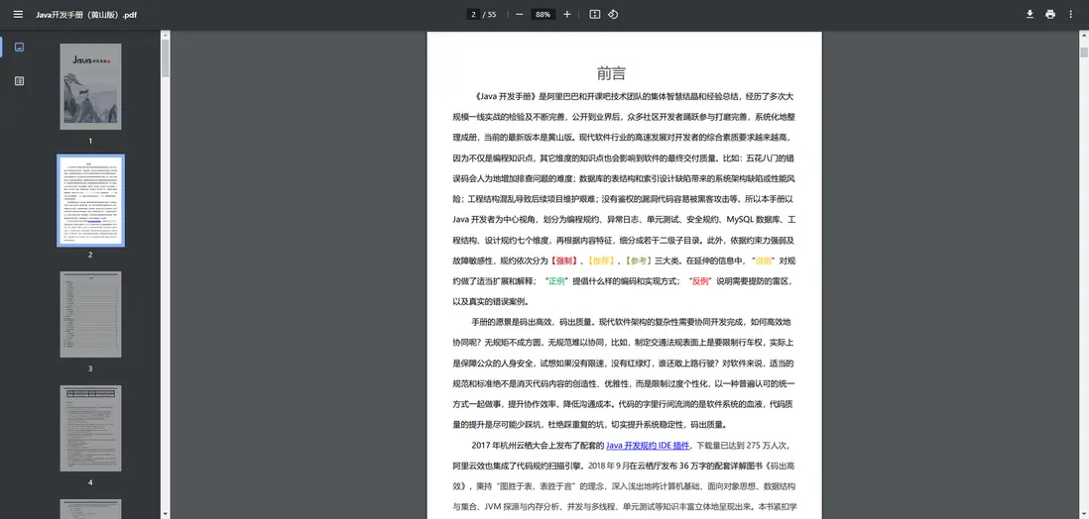This screenshot has width=1089, height=519.
Task: Open page 1 cover thumbnail
Action: coord(90,87)
